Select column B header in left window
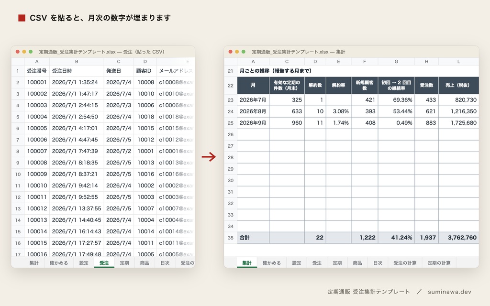 (77, 62)
